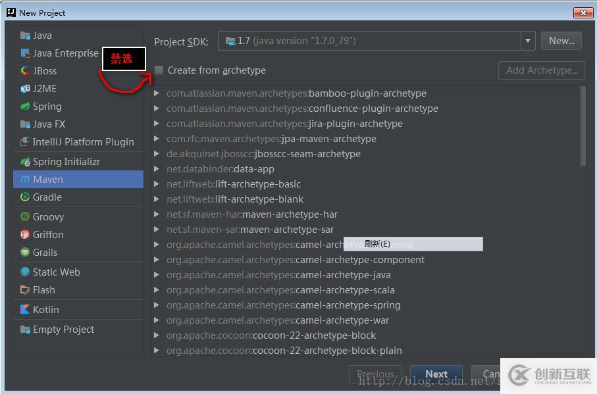
Task: Select Gradle project type label
Action: 47,197
